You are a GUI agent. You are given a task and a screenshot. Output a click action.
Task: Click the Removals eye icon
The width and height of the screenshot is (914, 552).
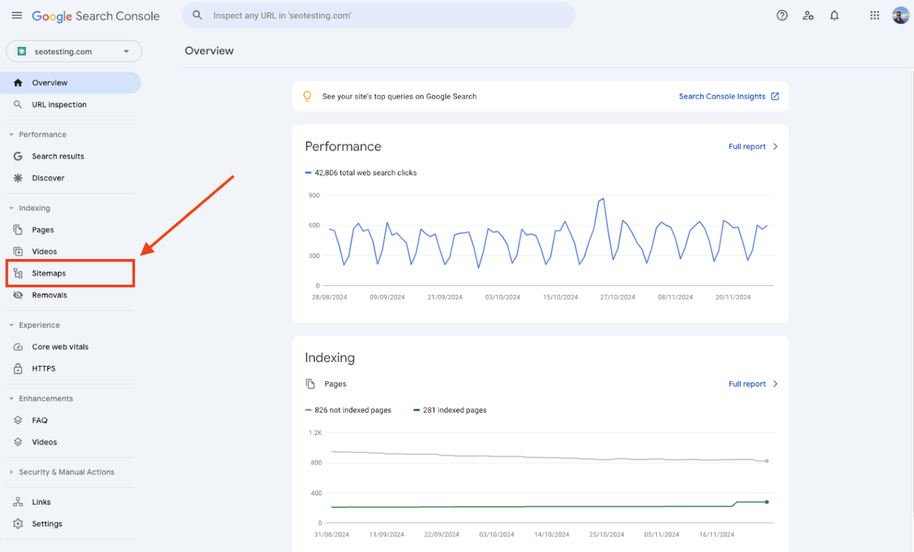(18, 294)
